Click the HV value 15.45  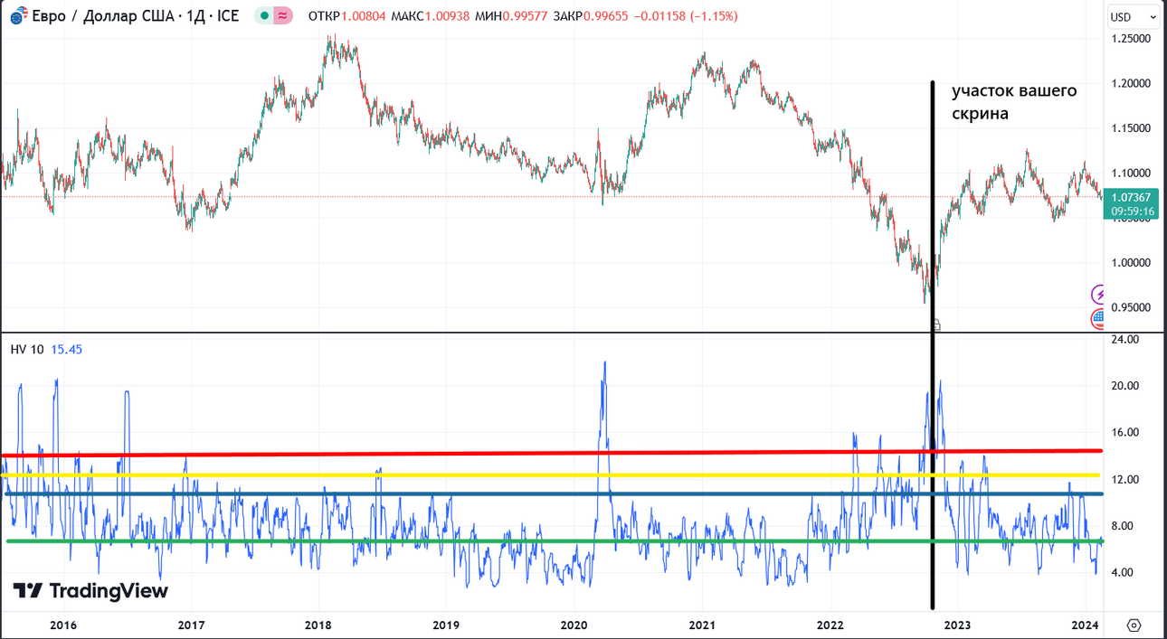point(67,350)
